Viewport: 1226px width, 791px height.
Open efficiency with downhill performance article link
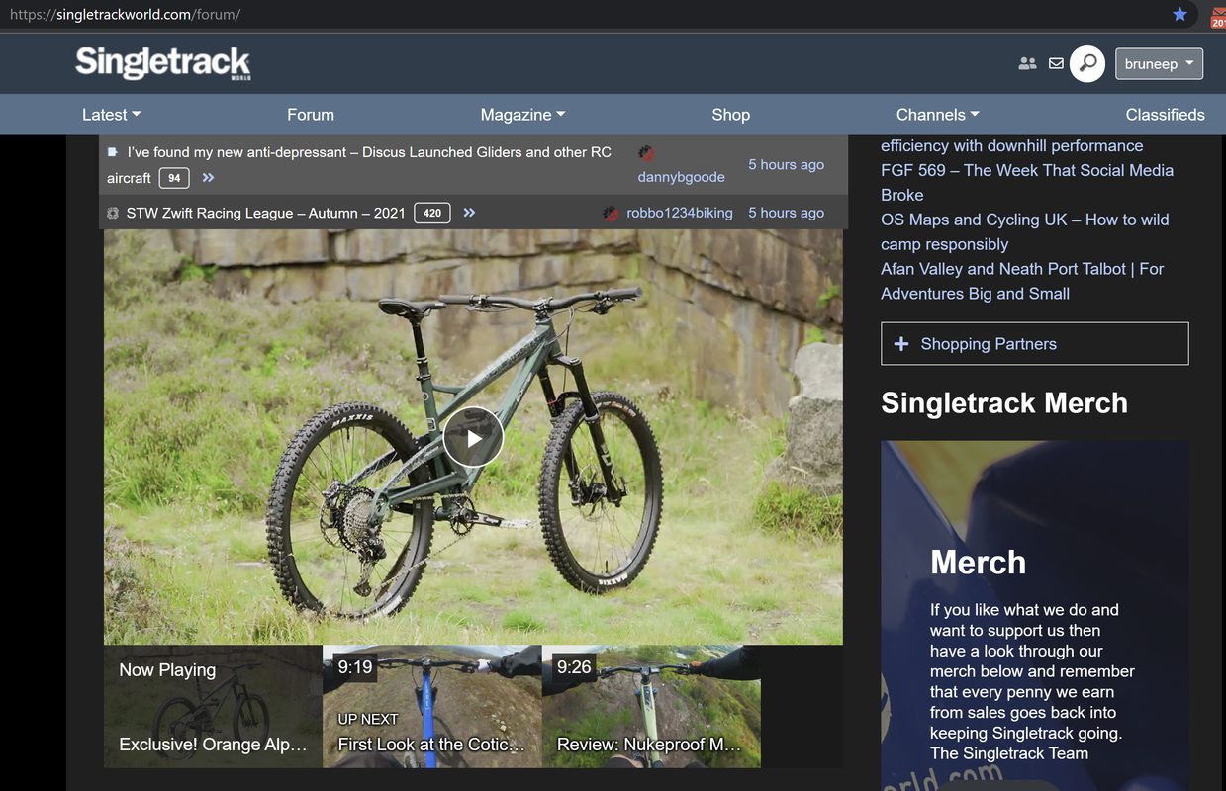coord(1012,145)
